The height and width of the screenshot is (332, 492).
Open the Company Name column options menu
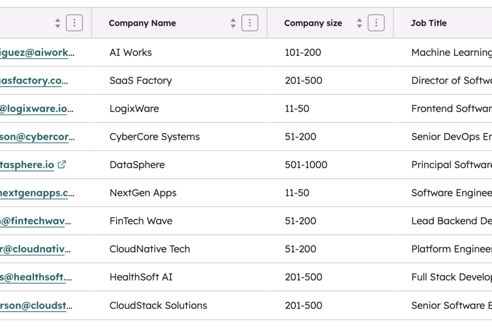pyautogui.click(x=249, y=23)
